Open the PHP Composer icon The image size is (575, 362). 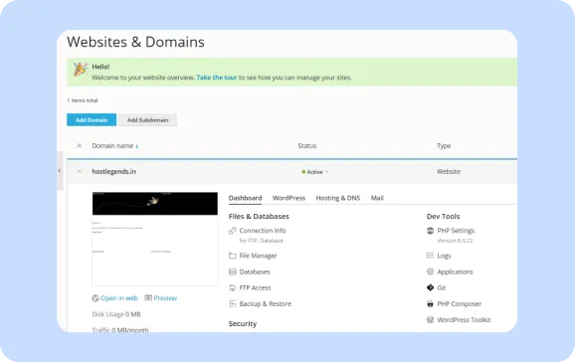430,303
